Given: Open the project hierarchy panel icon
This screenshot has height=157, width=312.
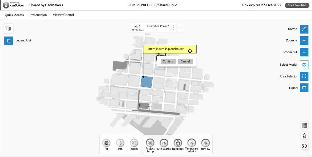Looking at the screenshot, I should pos(8,28).
